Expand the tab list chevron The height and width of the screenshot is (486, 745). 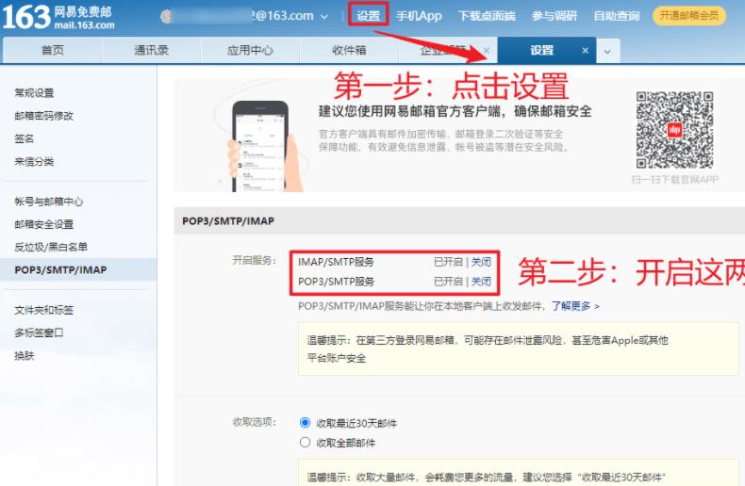point(607,51)
